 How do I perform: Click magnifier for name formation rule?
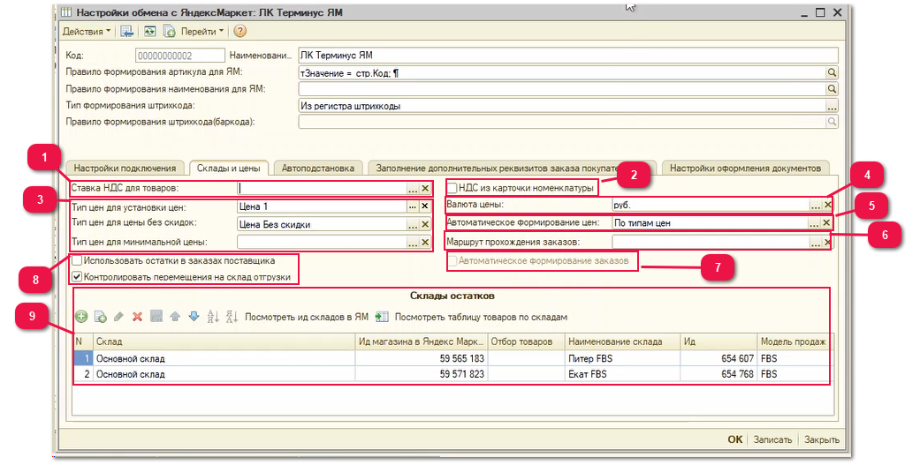[832, 89]
